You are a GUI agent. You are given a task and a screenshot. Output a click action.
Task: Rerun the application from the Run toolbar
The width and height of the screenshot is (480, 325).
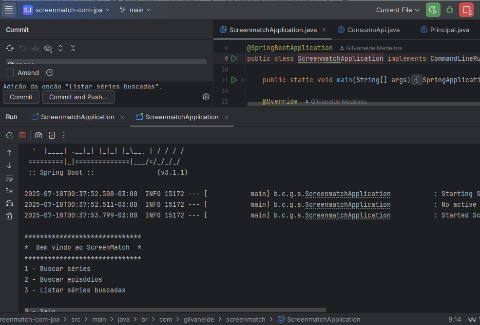pos(9,135)
